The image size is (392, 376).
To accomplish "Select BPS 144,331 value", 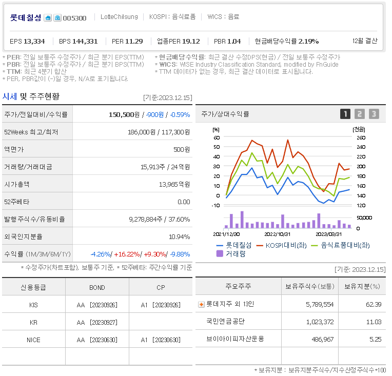I will (79, 41).
